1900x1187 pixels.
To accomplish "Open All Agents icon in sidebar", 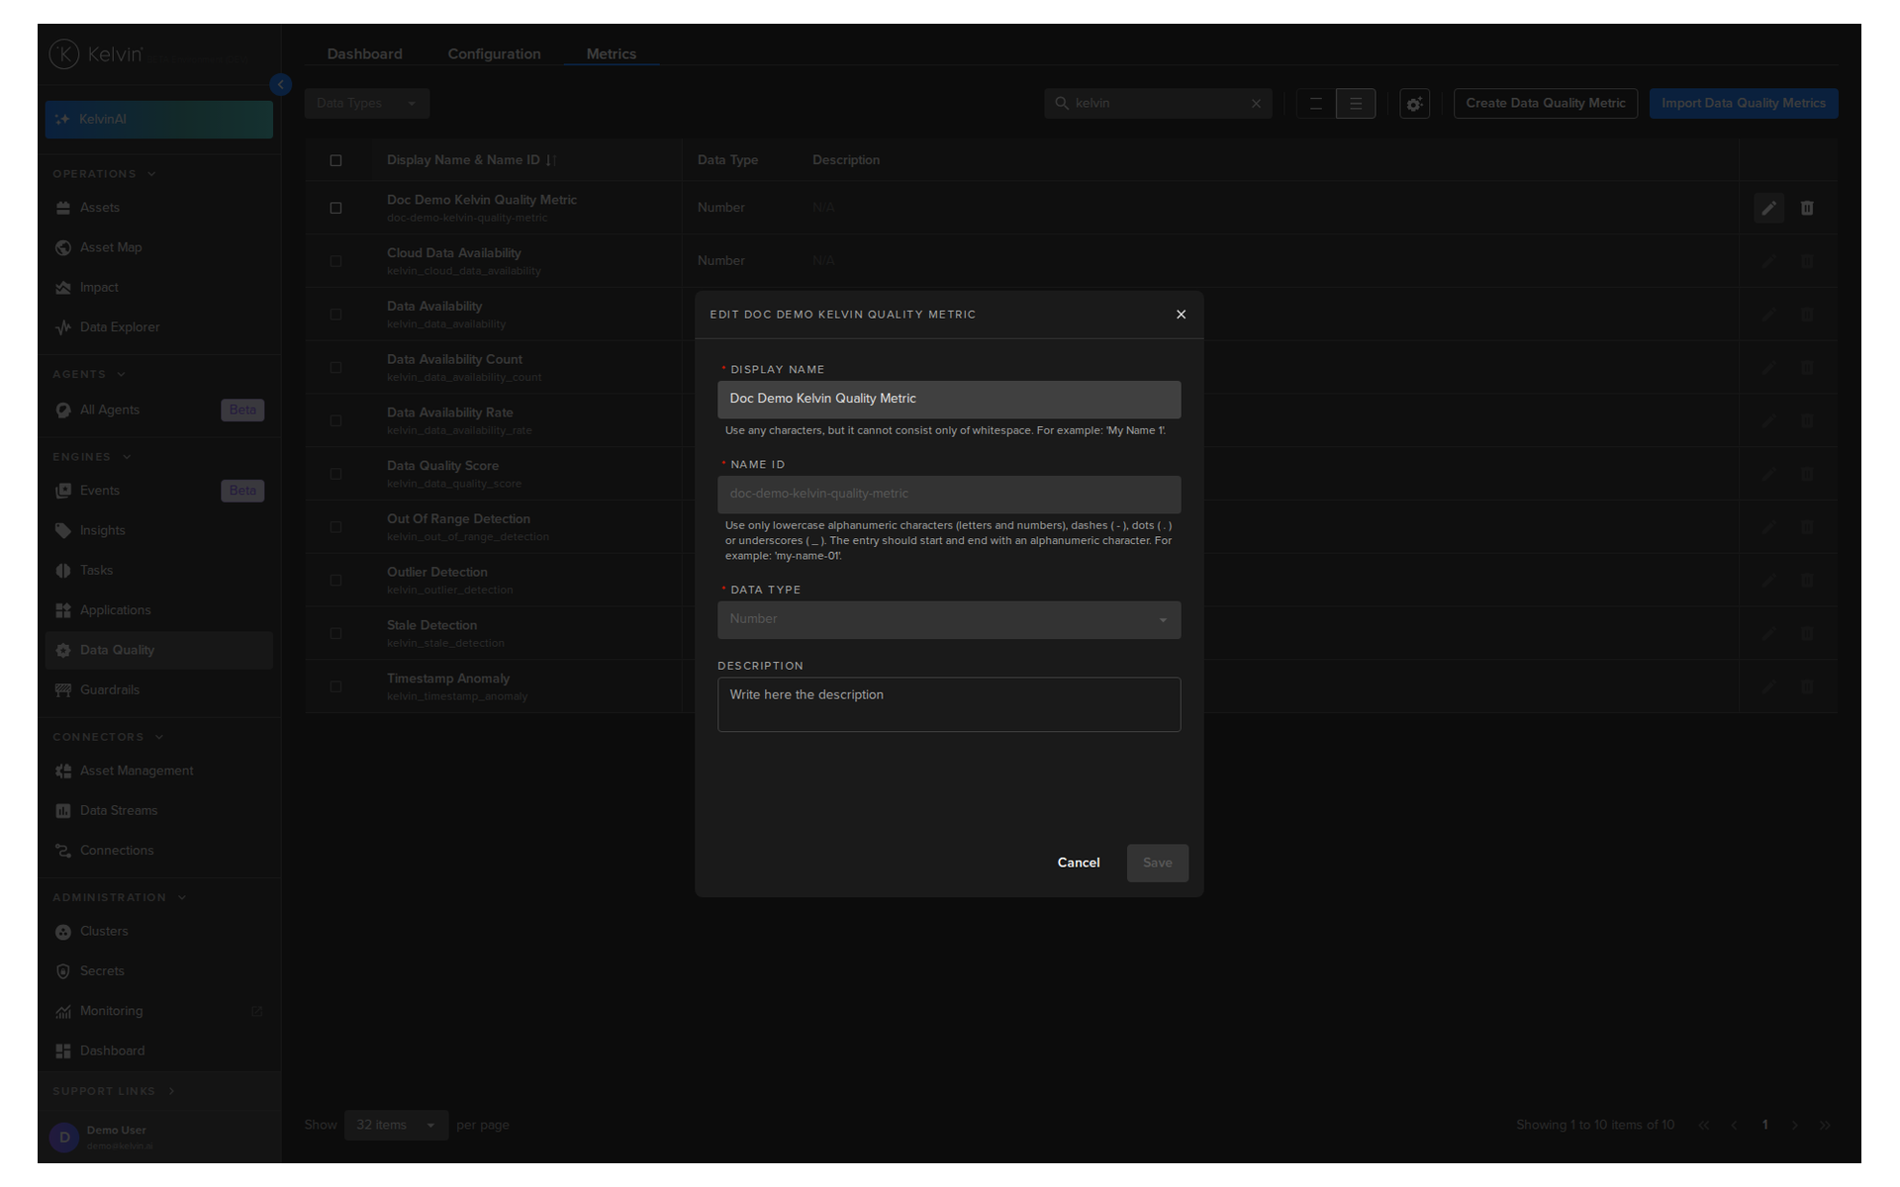I will pos(63,411).
